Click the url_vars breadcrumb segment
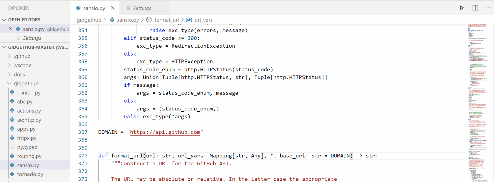 tap(204, 20)
